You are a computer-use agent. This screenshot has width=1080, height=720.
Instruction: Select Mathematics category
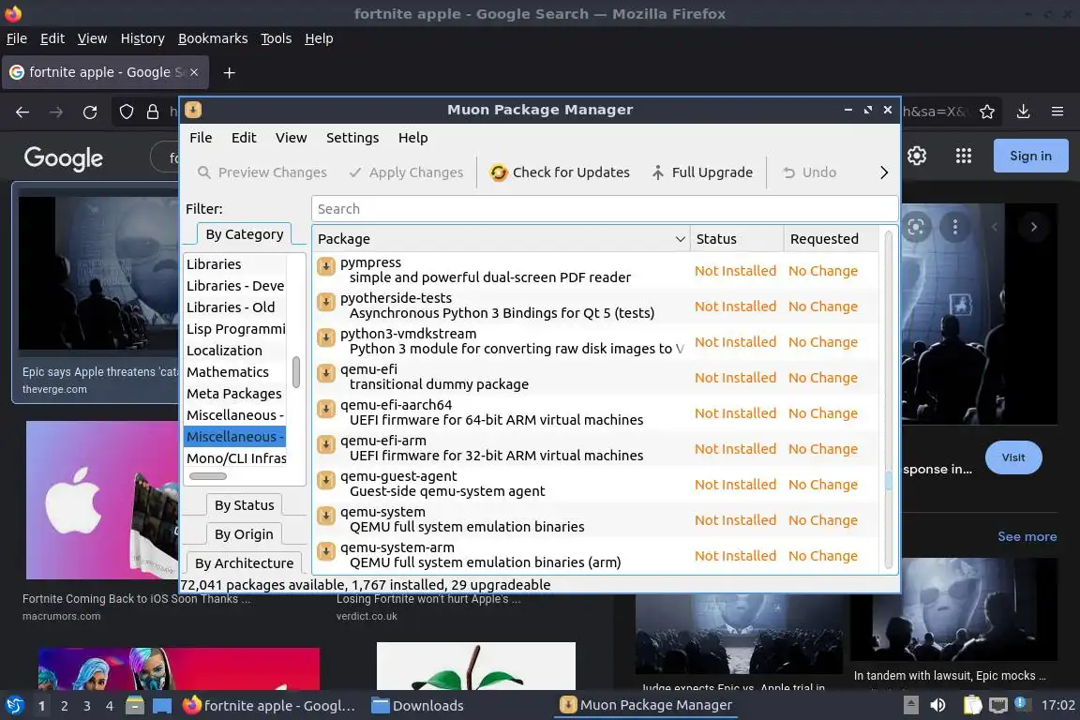[235, 372]
